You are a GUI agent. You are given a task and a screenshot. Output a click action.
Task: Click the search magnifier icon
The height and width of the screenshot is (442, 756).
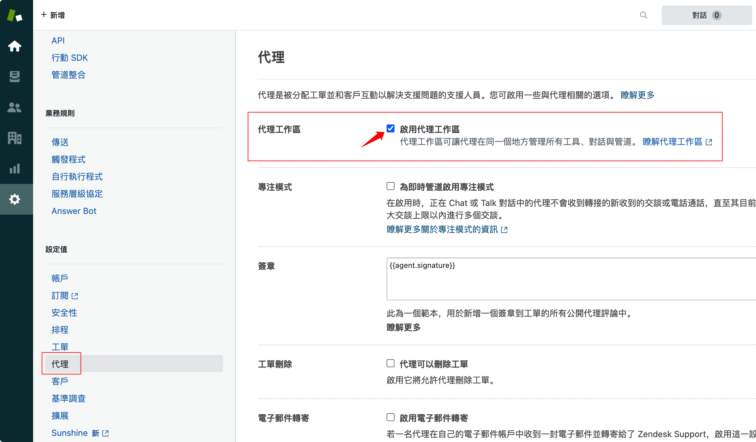pos(644,15)
